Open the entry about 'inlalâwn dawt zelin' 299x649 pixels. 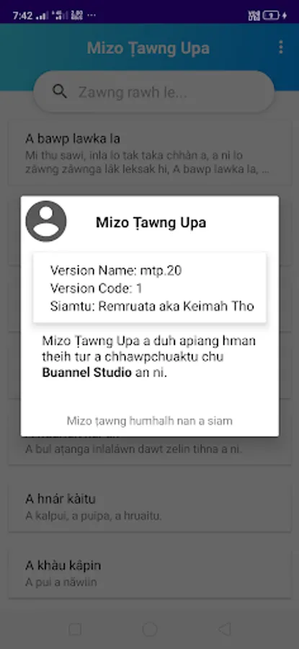pos(150,443)
